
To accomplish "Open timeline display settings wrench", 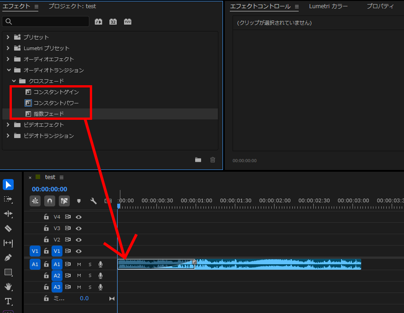I will coord(93,201).
